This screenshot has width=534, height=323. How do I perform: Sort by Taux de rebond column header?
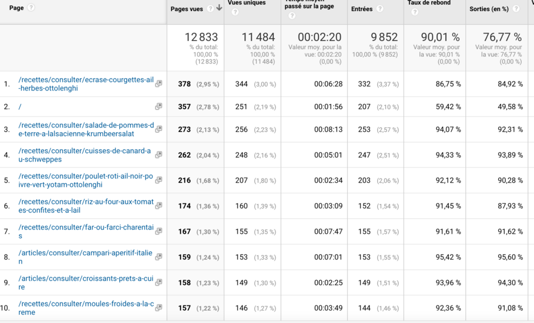click(x=429, y=3)
